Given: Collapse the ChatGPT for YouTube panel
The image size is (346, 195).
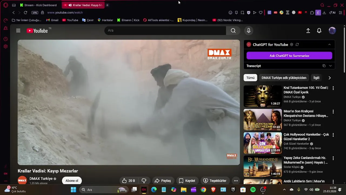Looking at the screenshot, I should [x=329, y=44].
